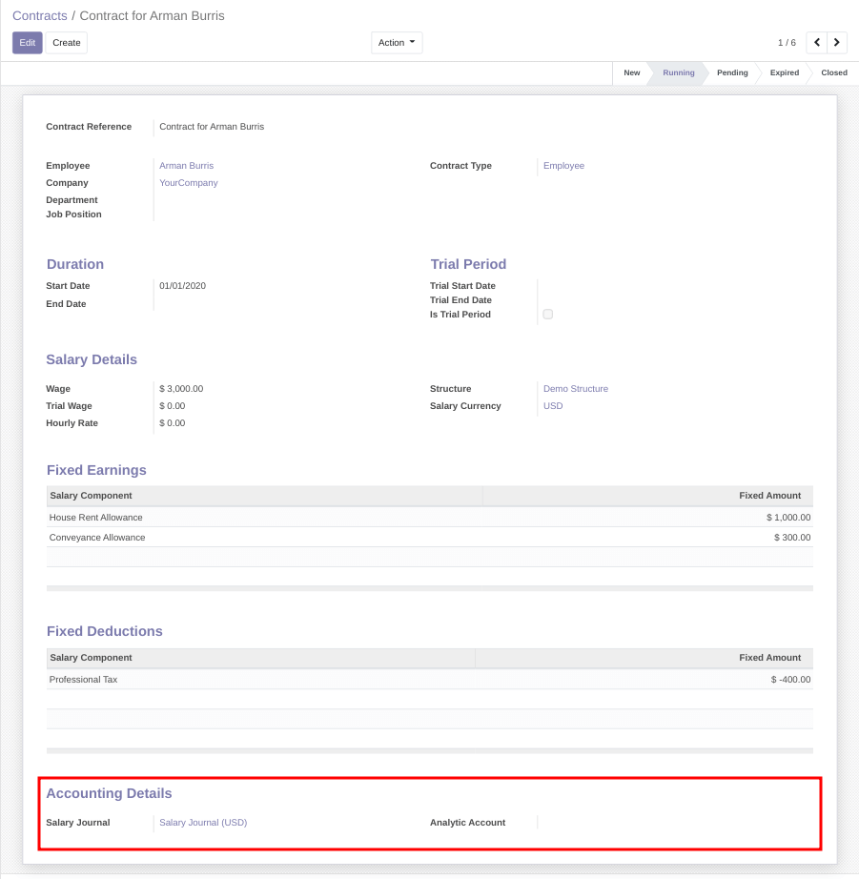Open the Salary Journal (USD) link

(203, 822)
